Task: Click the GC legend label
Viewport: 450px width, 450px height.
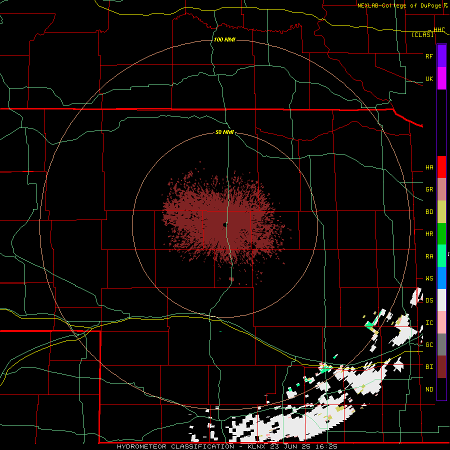Action: (x=429, y=344)
